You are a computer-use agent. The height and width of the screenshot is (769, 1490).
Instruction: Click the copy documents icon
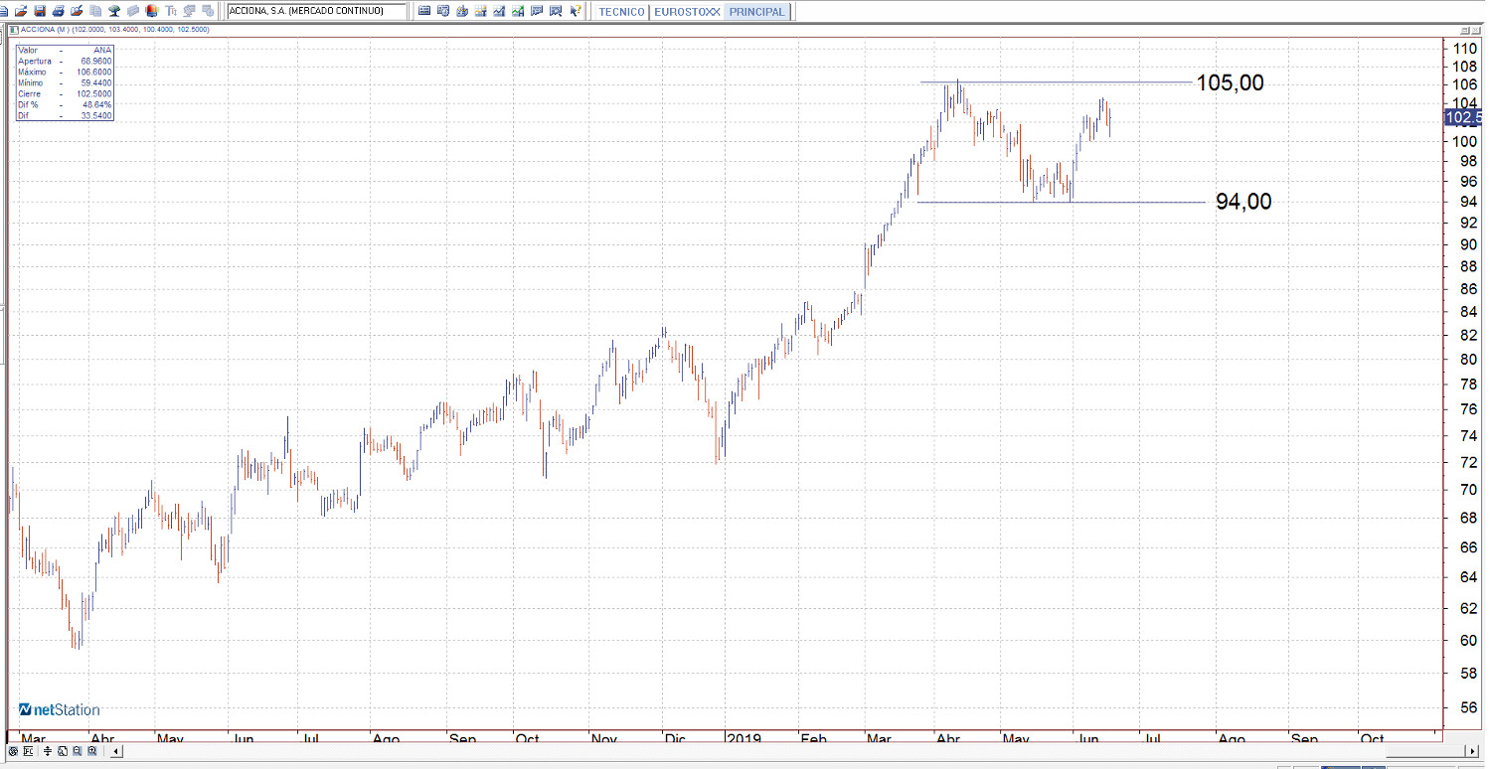(x=95, y=11)
